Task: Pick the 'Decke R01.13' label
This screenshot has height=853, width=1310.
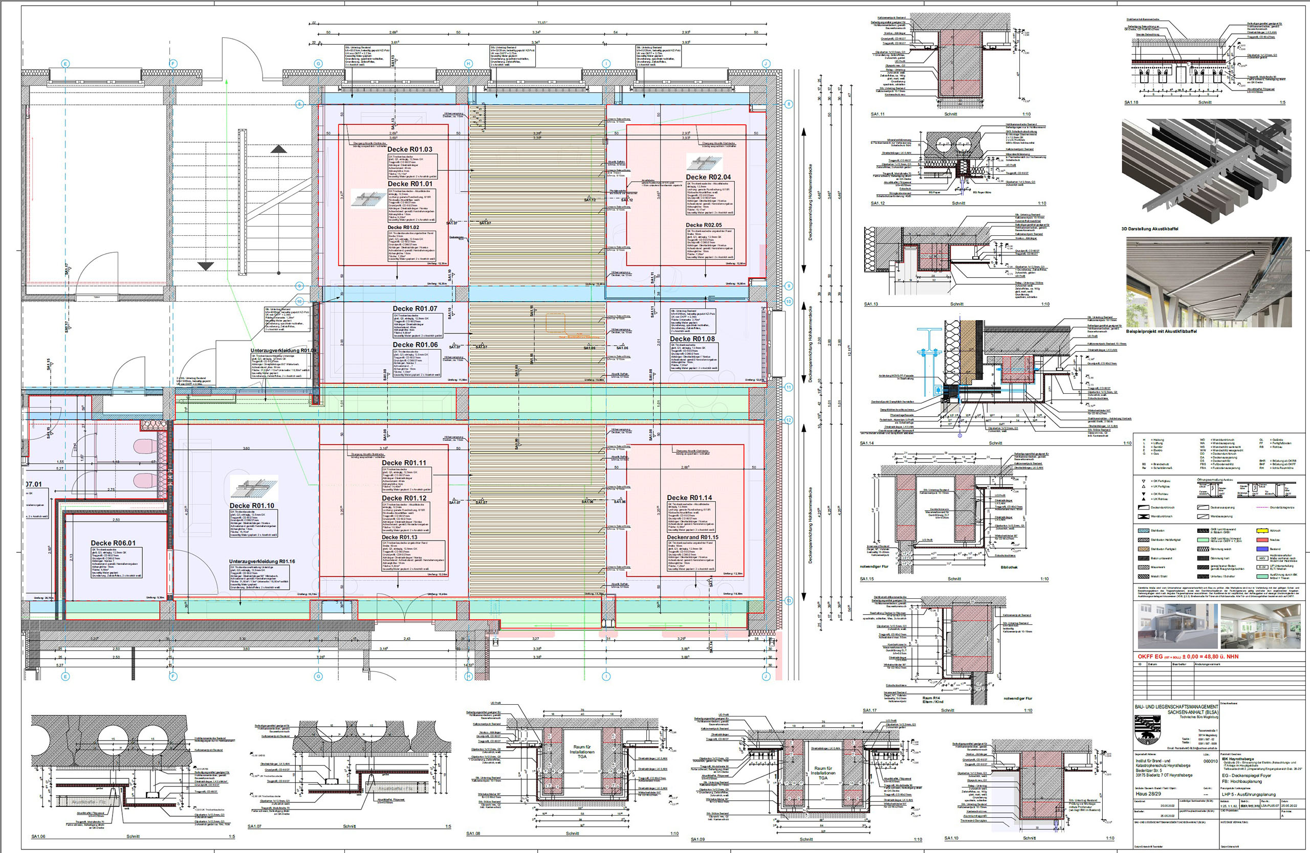Action: [x=400, y=537]
